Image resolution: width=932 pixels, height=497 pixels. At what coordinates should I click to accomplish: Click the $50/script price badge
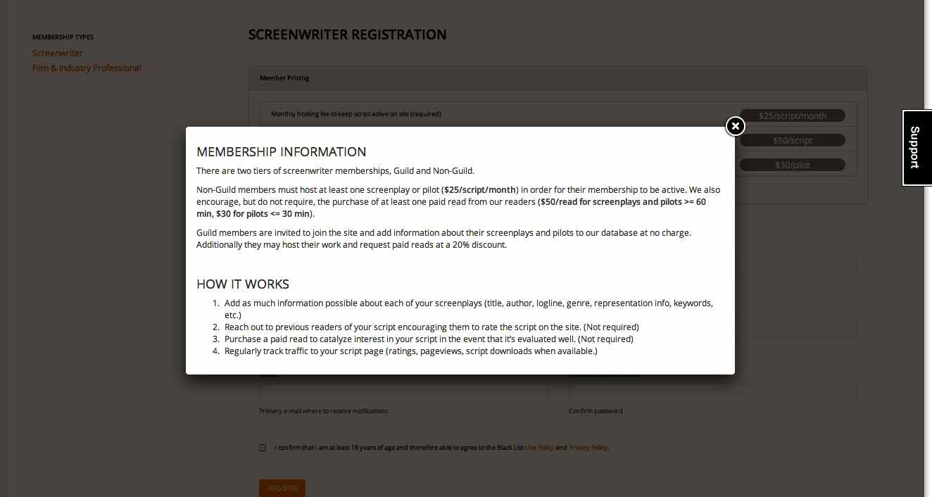[792, 140]
